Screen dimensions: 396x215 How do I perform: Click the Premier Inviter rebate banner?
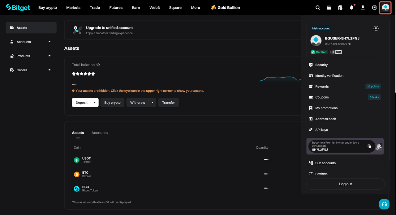(x=345, y=146)
